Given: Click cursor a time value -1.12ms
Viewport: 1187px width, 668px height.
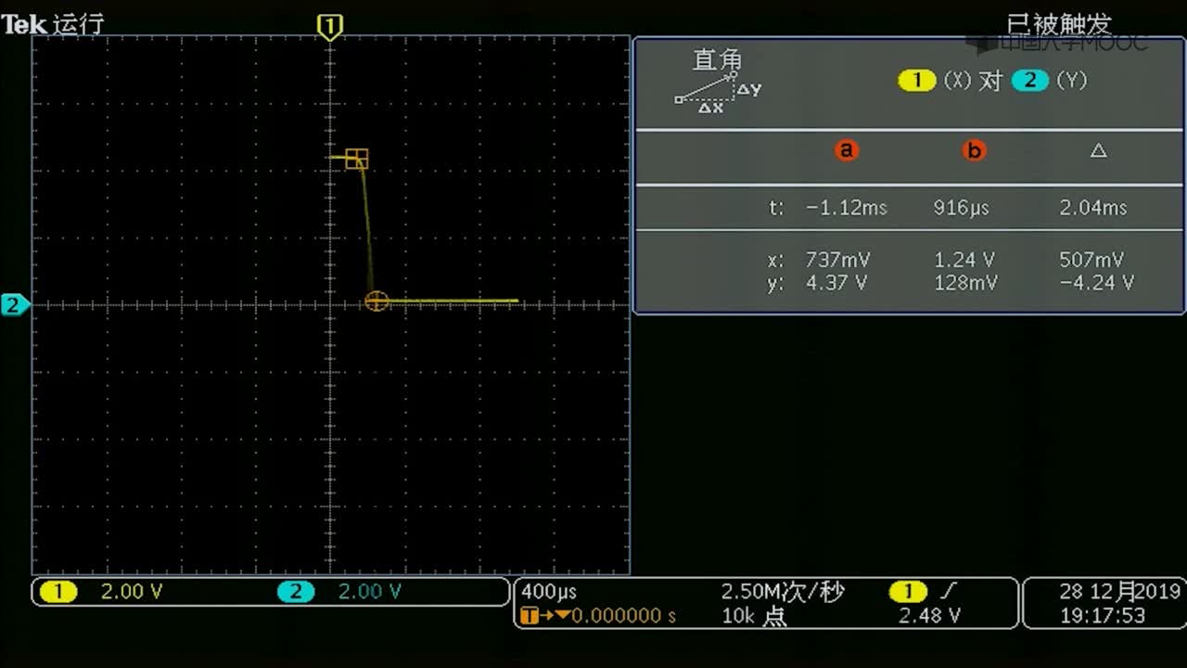Looking at the screenshot, I should [x=846, y=208].
